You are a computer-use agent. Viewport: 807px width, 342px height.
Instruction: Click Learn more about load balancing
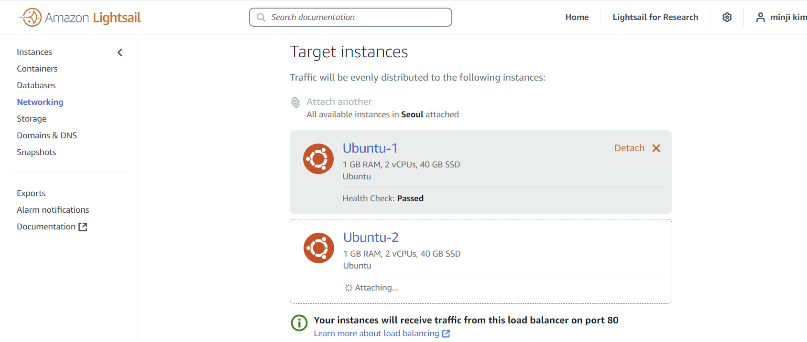pyautogui.click(x=376, y=333)
